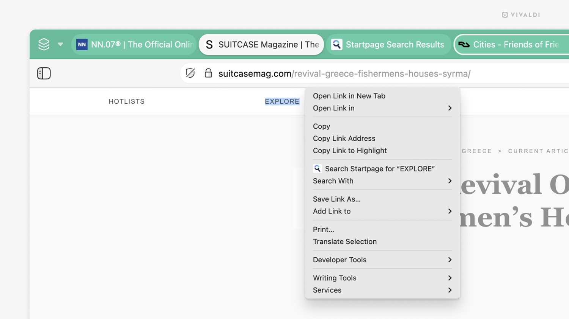Expand the Add Link to submenu
569x319 pixels.
pos(382,211)
